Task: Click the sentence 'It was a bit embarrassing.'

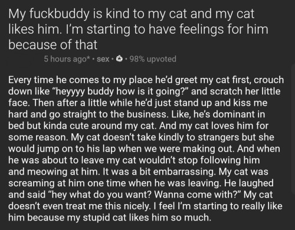Action: pyautogui.click(x=159, y=172)
